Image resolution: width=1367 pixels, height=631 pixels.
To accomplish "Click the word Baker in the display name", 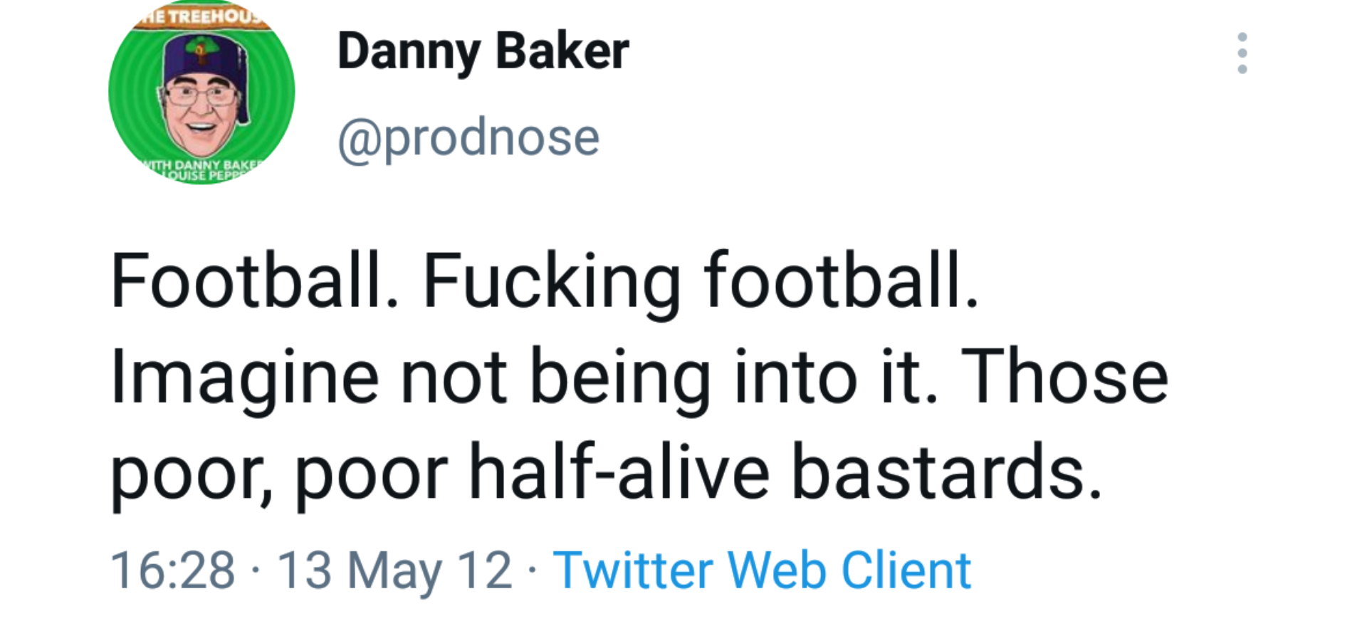I will (x=562, y=51).
